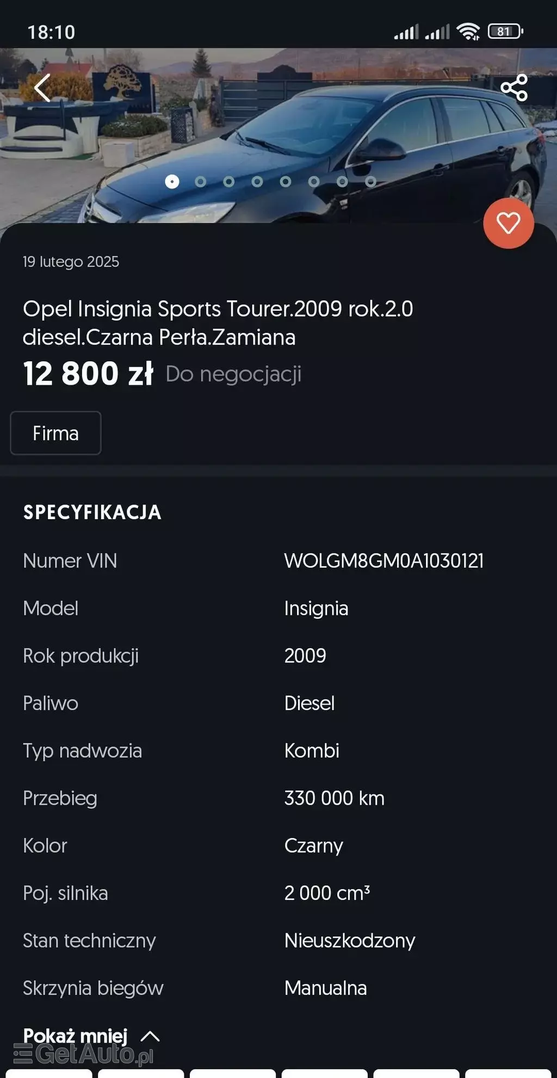Tap the price 12 800 zł
This screenshot has height=1078, width=557.
click(88, 373)
